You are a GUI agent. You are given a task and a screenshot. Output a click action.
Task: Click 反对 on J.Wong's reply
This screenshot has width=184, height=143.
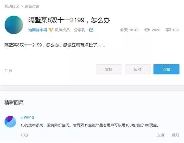[x=175, y=135]
